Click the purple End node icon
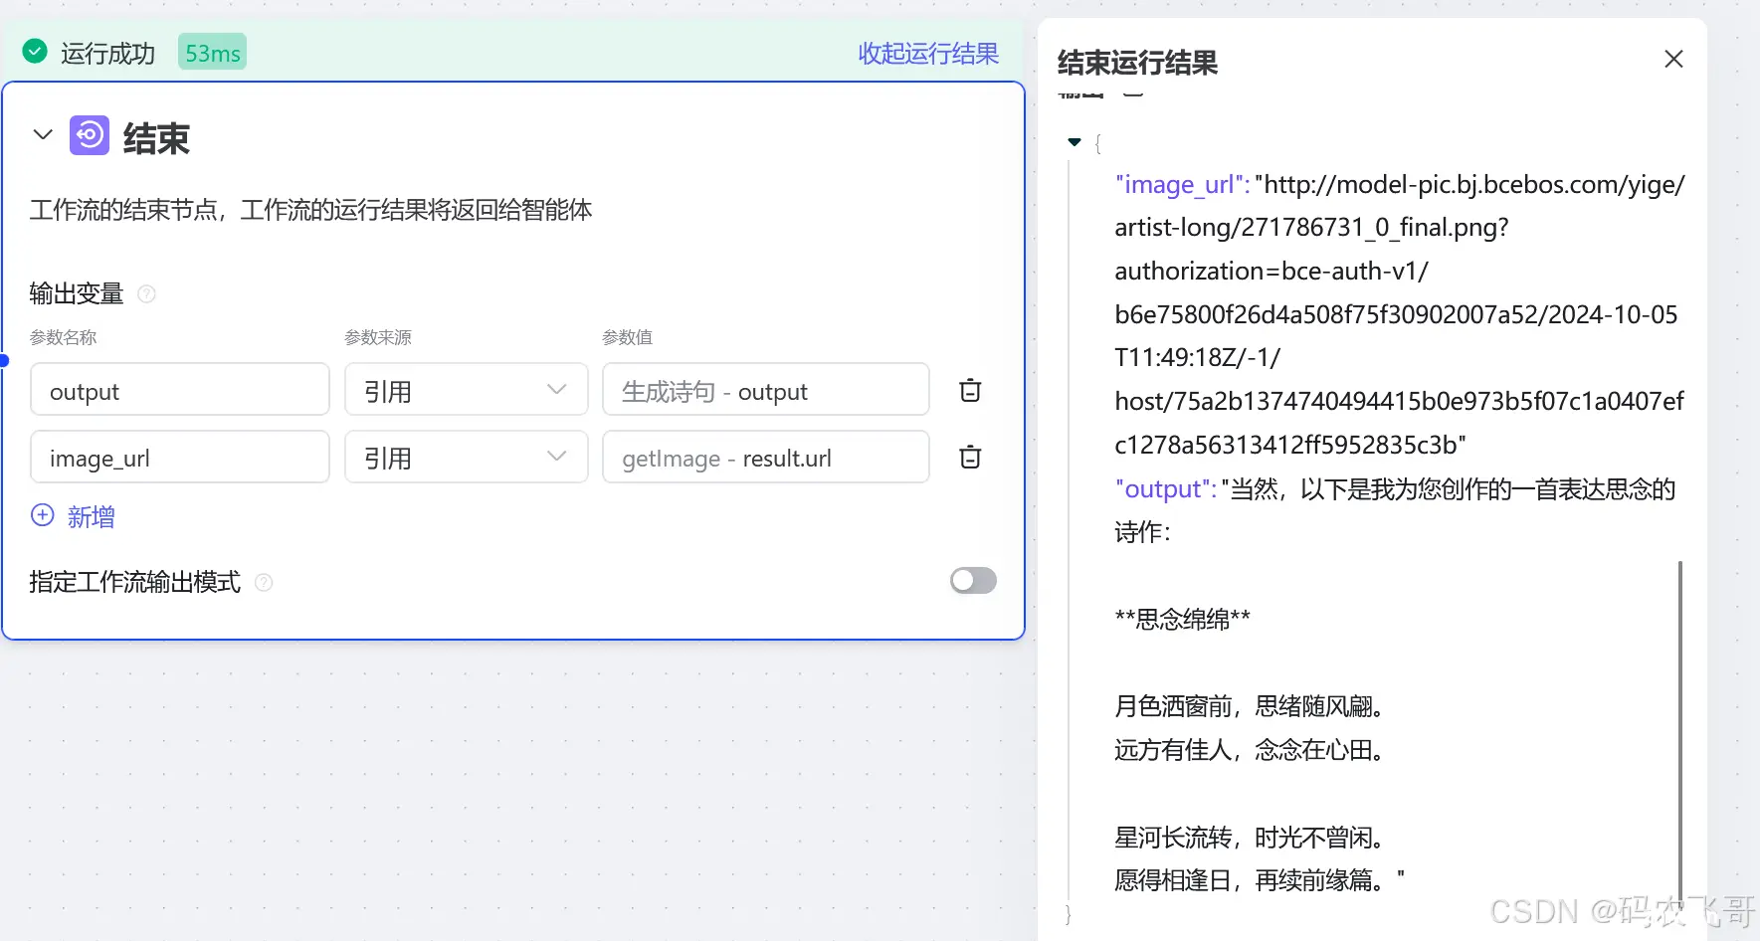The height and width of the screenshot is (941, 1760). point(90,135)
